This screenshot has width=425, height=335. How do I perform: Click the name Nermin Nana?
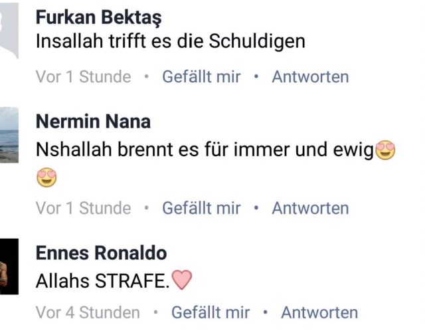coord(93,122)
